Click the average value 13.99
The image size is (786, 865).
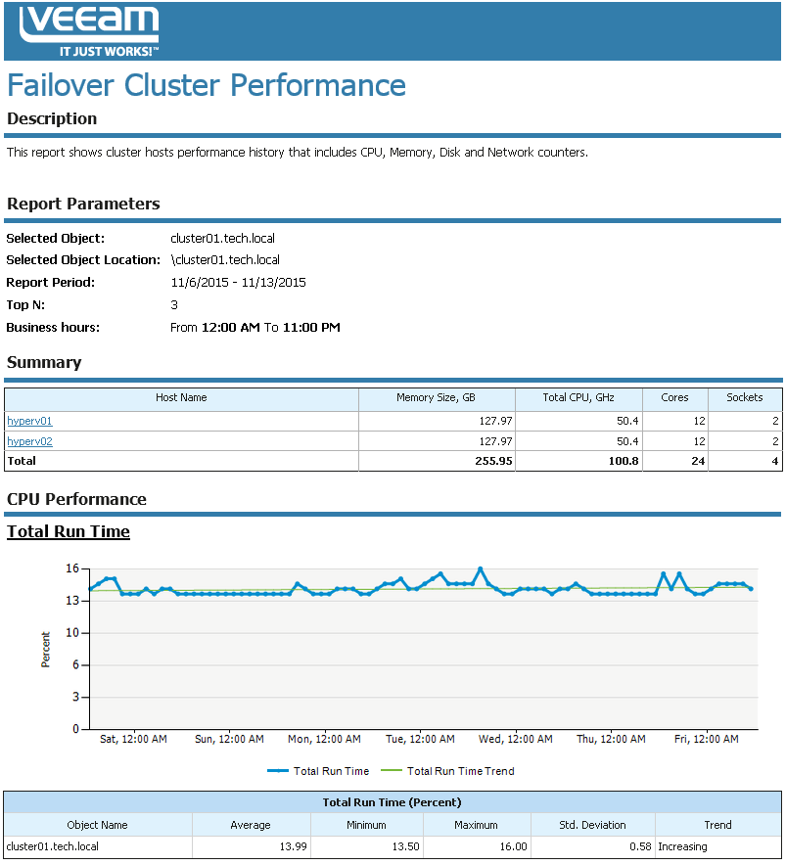[293, 846]
